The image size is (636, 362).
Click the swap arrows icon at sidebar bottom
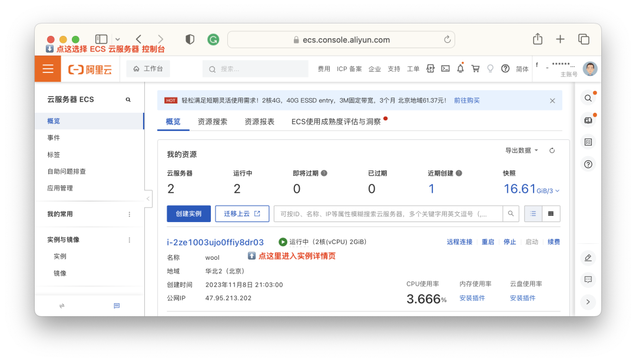62,306
